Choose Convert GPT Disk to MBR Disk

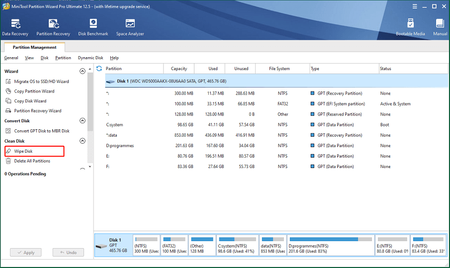(42, 131)
